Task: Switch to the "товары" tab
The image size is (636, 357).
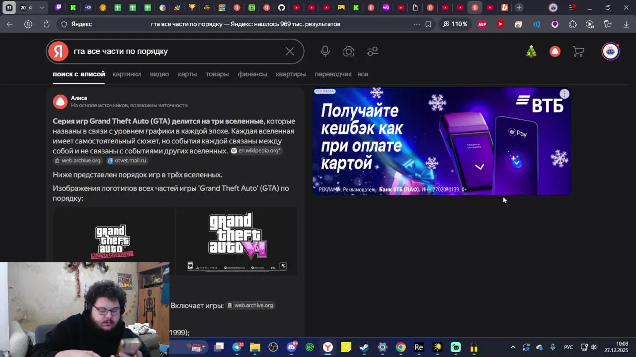Action: pos(217,74)
